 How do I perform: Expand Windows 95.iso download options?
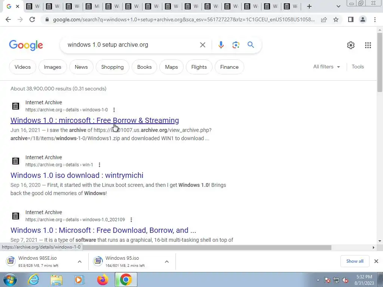(167, 262)
